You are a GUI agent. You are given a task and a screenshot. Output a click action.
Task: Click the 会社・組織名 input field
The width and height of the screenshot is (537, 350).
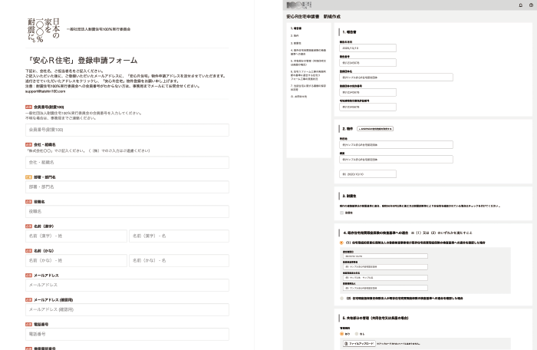(x=127, y=163)
